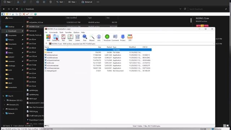
Task: Click the trash Delete icon in Explorer toolbar
Action: tap(51, 2)
